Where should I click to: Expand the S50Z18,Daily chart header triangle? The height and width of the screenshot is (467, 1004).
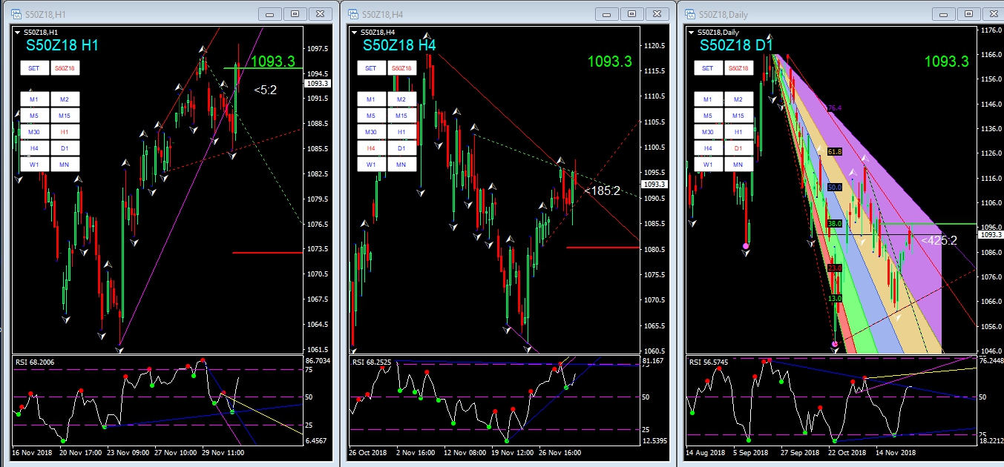(x=692, y=32)
